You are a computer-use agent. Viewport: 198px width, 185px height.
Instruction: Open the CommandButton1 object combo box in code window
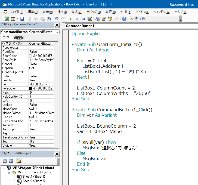pos(131,26)
